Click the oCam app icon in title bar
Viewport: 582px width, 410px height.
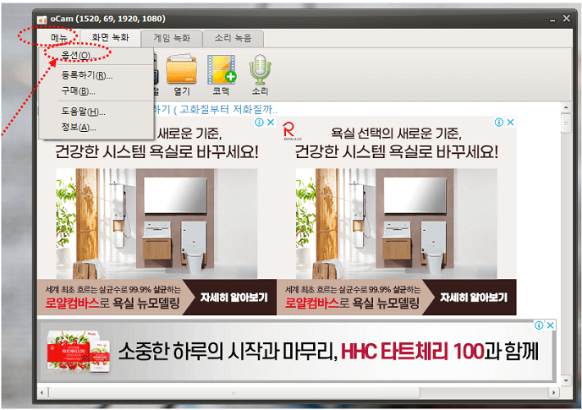coord(42,19)
